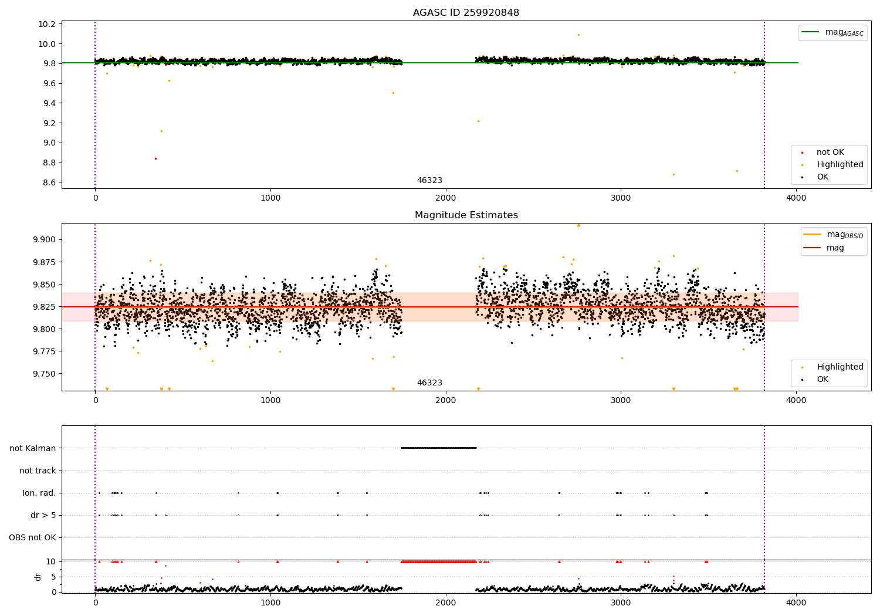Click the 'Magnitude Estimates' subplot title

(466, 215)
